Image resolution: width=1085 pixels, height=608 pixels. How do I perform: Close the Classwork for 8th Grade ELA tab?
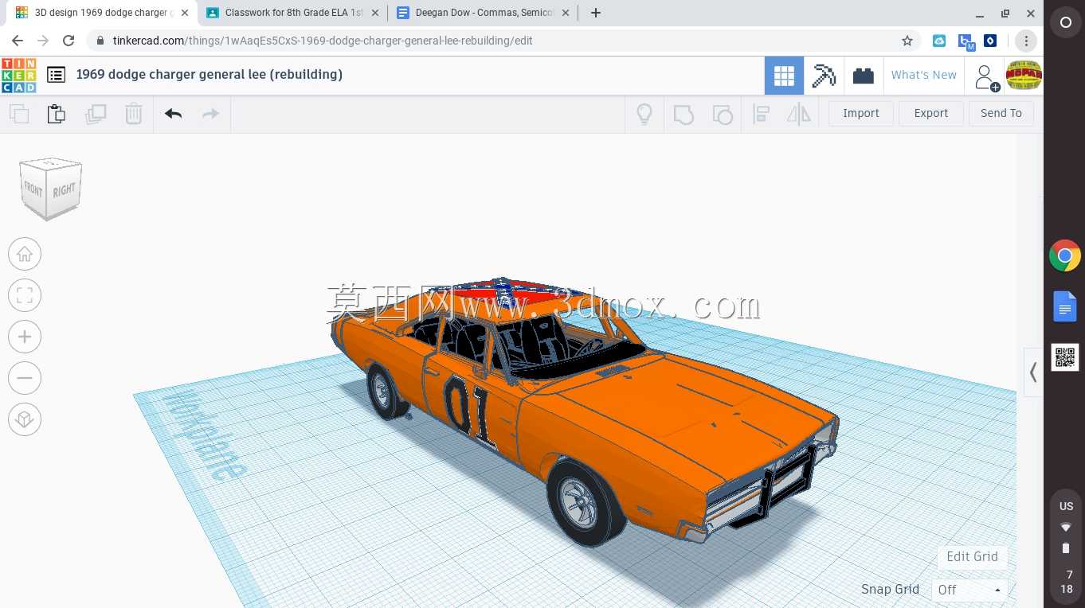coord(375,13)
